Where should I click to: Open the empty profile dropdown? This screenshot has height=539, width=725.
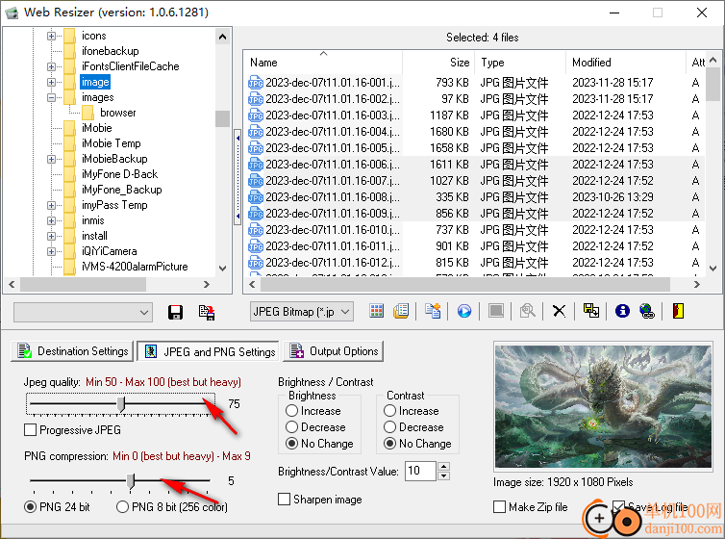(x=84, y=312)
